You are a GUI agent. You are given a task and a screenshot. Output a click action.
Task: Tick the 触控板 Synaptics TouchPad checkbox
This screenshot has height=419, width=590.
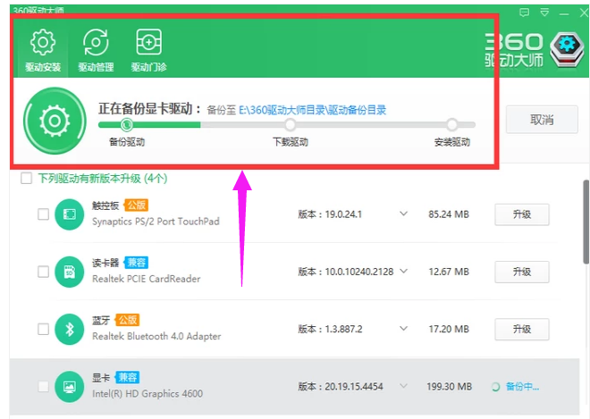pyautogui.click(x=43, y=214)
